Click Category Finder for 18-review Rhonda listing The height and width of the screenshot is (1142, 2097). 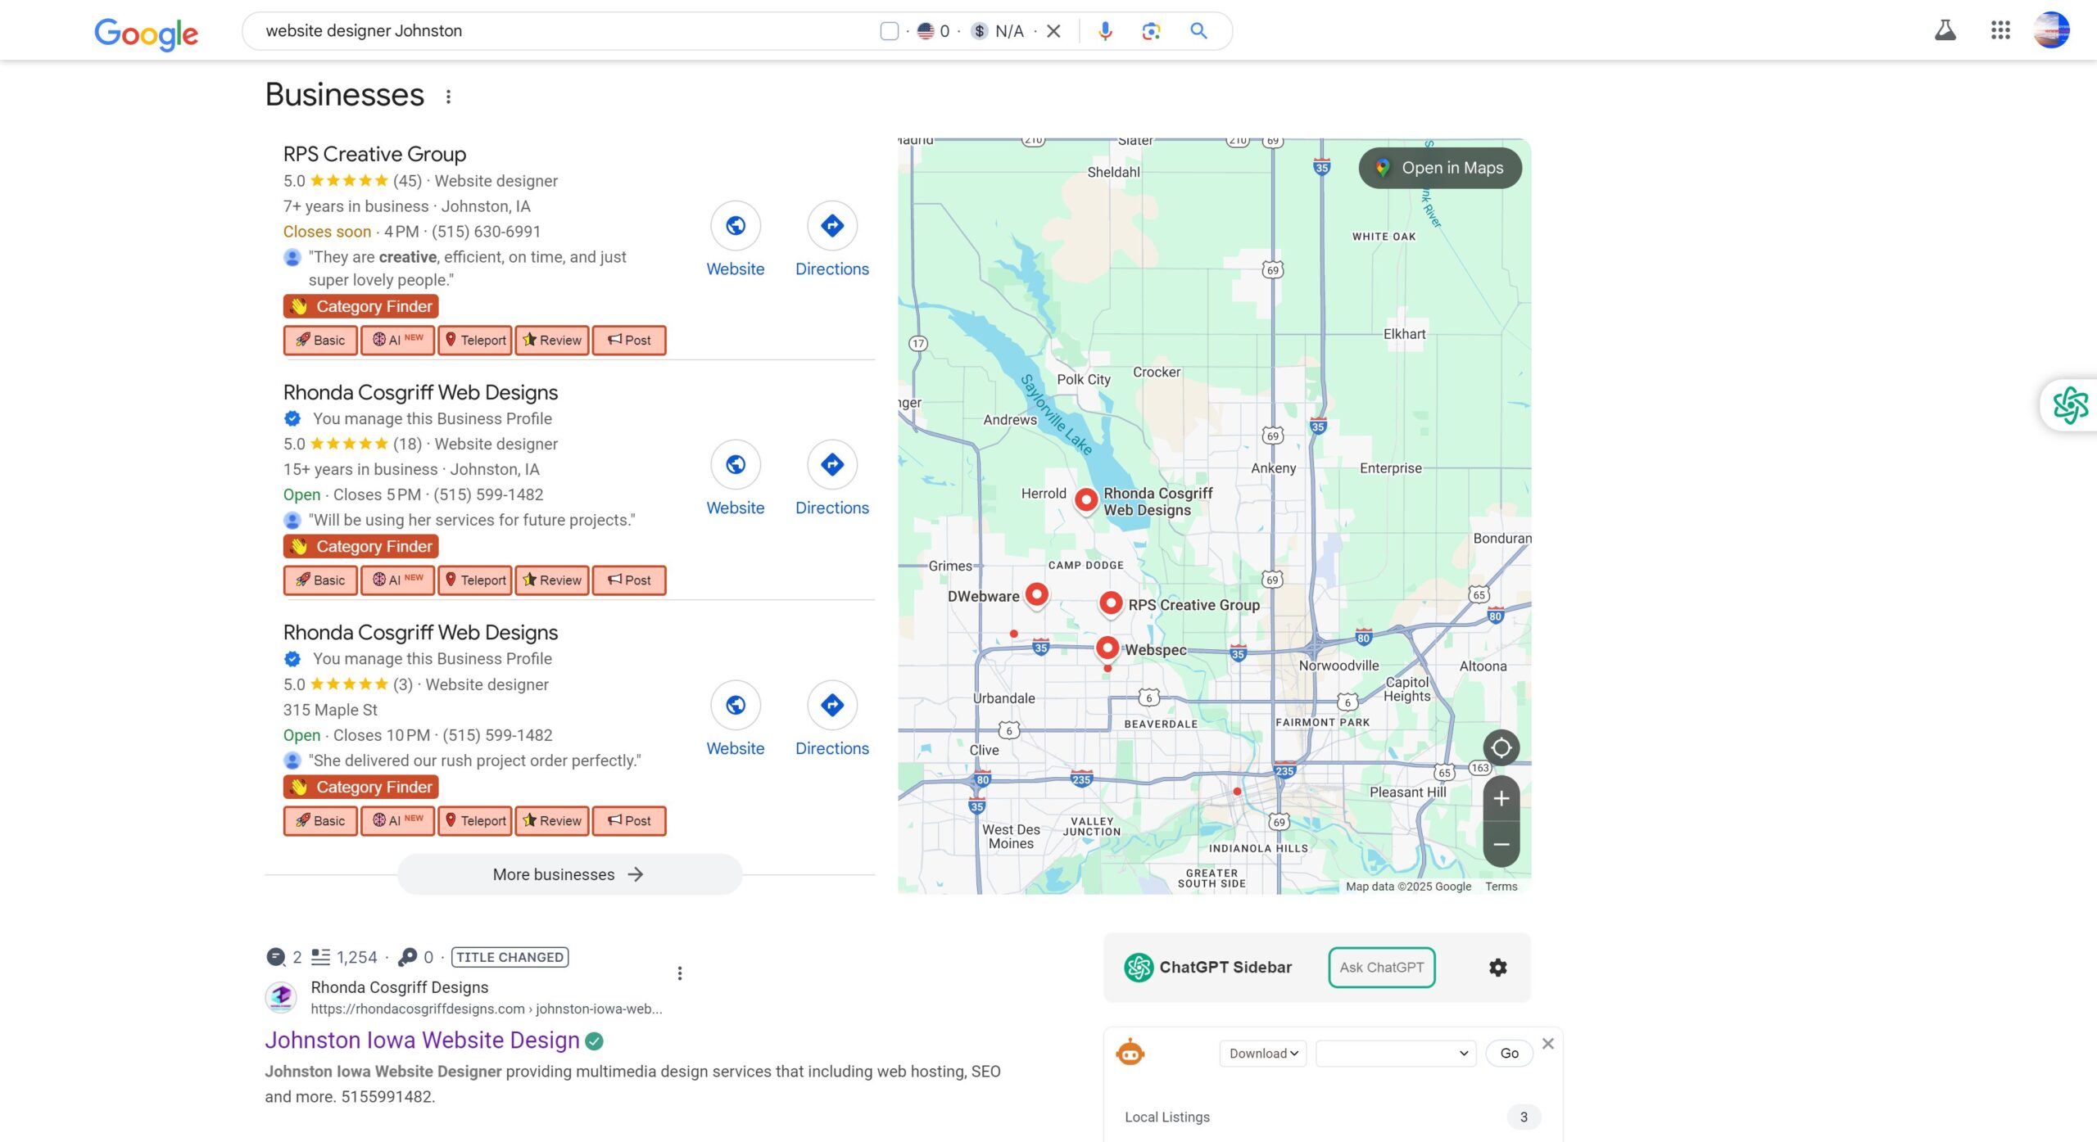361,546
